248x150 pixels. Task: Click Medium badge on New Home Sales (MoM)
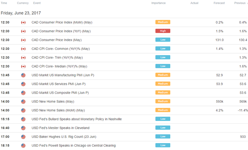pos(163,110)
